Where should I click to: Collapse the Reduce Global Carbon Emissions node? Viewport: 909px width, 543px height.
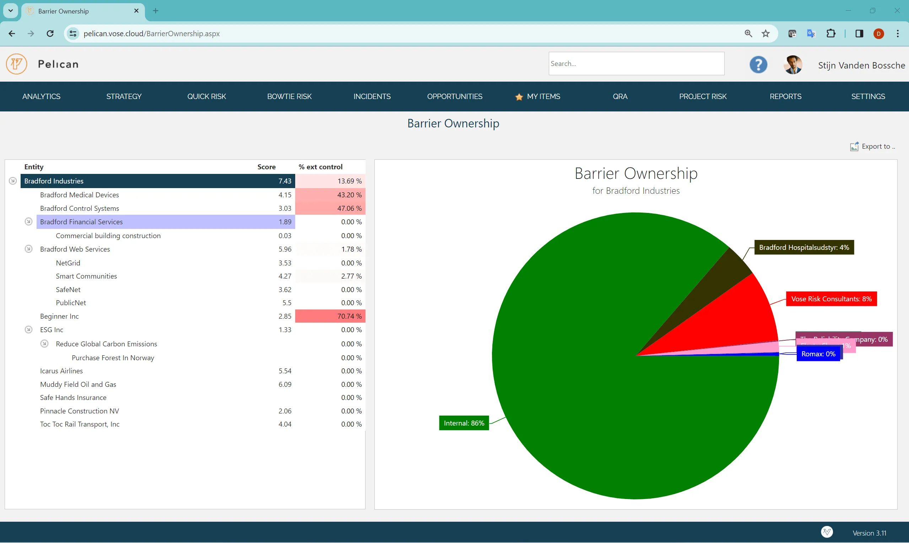[x=44, y=344]
